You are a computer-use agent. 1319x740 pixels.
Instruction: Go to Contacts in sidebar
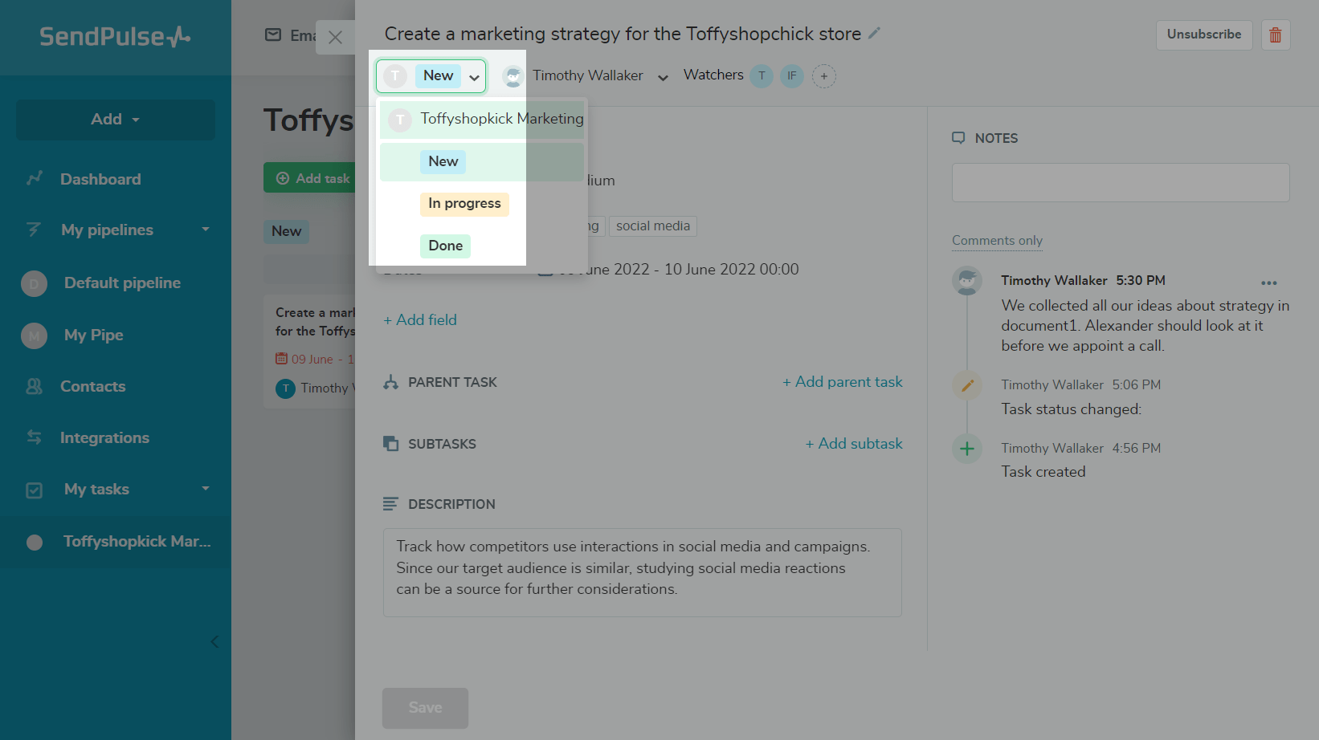point(92,386)
